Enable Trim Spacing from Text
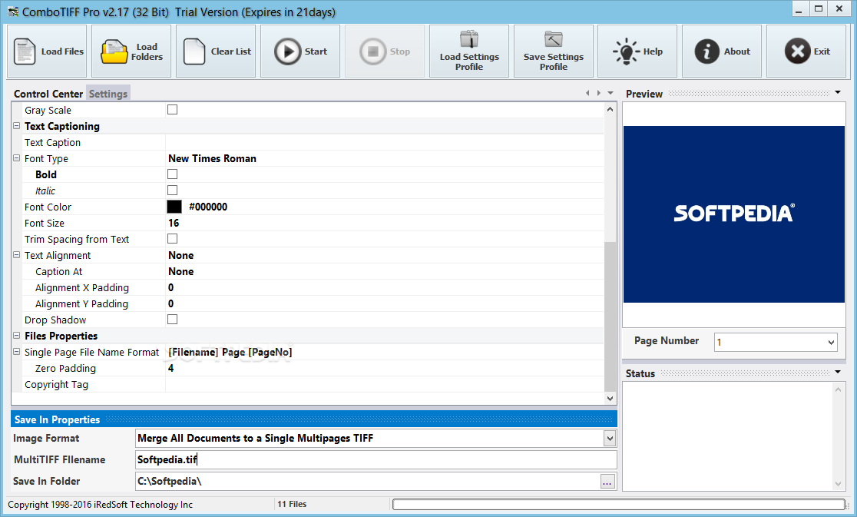The image size is (857, 517). [x=172, y=238]
